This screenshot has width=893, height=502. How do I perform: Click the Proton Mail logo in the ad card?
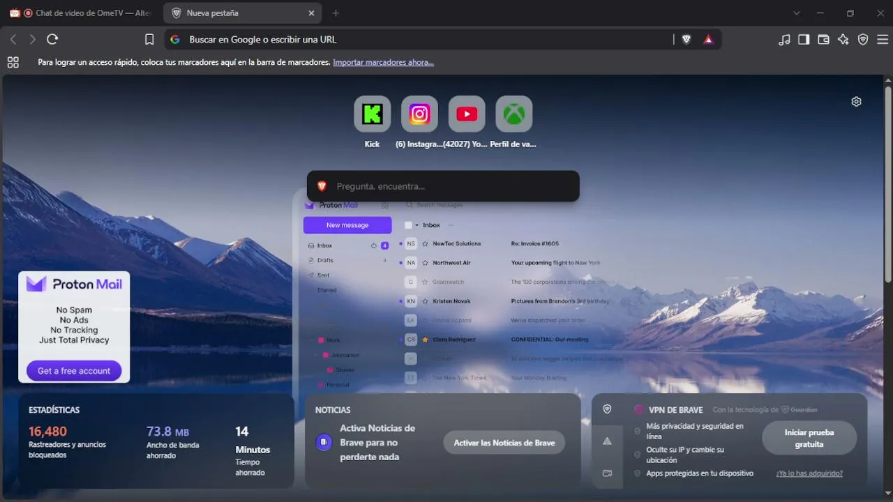(74, 284)
